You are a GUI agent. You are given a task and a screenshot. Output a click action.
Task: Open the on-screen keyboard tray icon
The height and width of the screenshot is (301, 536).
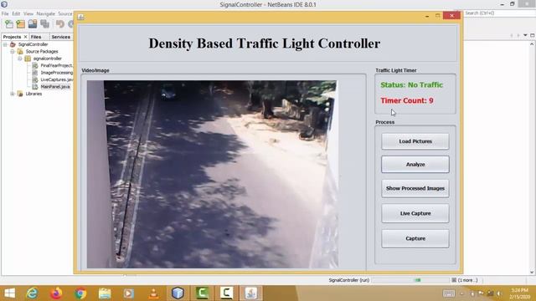click(x=449, y=293)
